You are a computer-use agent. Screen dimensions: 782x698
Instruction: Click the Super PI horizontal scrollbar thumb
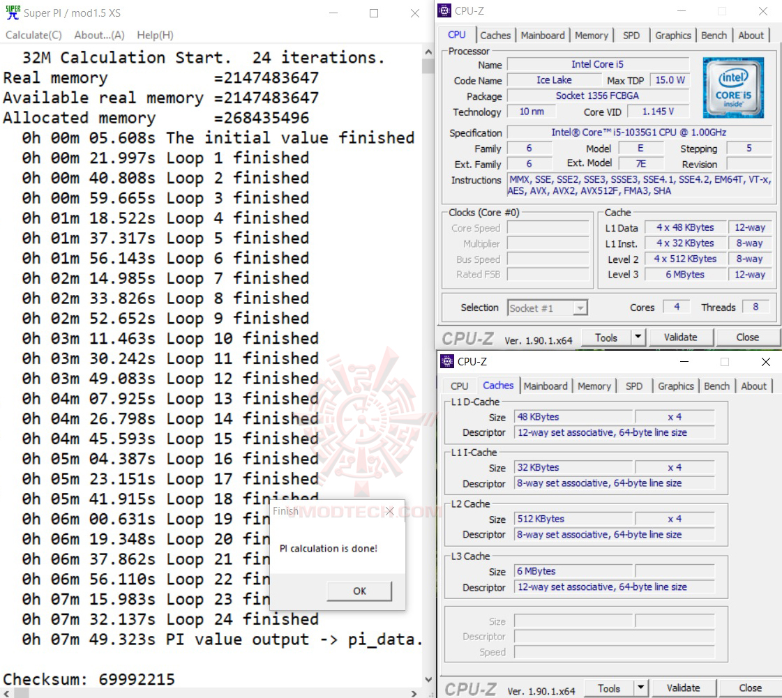pyautogui.click(x=21, y=693)
